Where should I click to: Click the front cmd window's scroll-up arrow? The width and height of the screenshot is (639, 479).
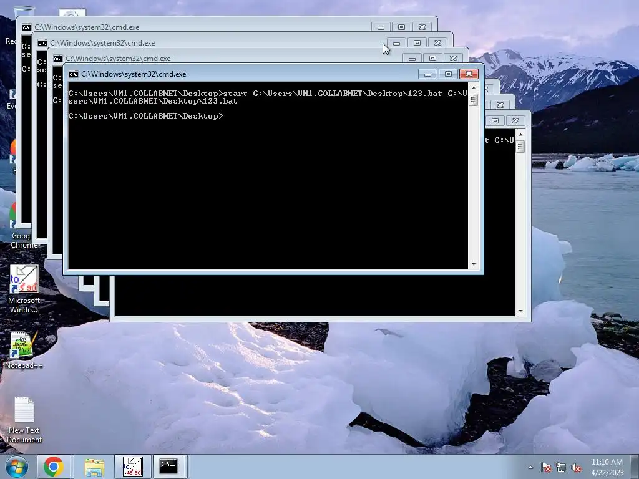tap(473, 87)
